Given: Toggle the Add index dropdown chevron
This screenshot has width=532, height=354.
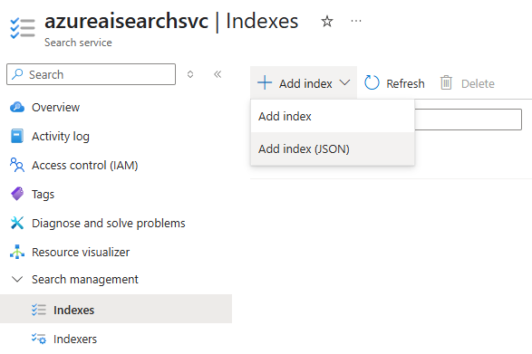Looking at the screenshot, I should (344, 82).
